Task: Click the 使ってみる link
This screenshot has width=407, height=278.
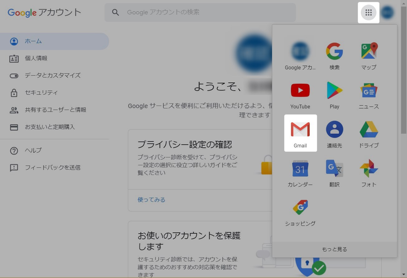Action: (152, 200)
